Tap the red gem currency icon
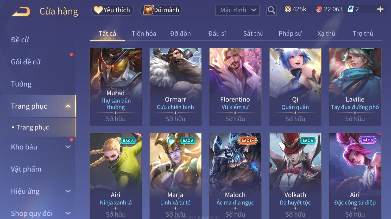The image size is (391, 219). click(319, 9)
